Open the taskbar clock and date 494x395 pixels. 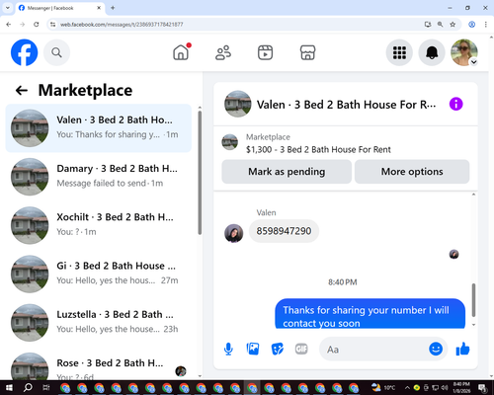point(461,387)
